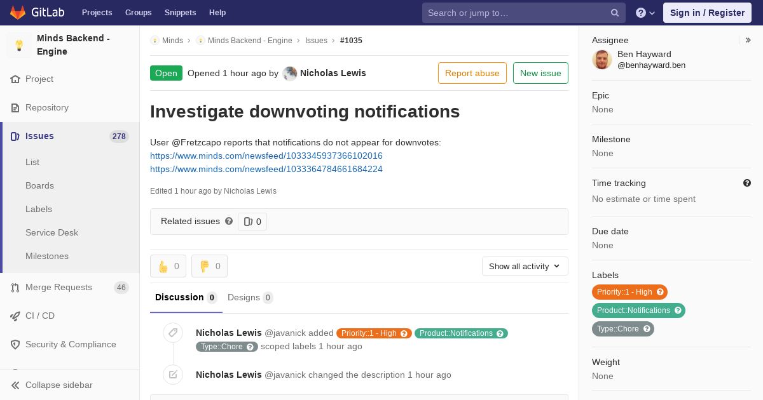Open the newsfeed link ending in 684224
This screenshot has width=763, height=400.
266,169
